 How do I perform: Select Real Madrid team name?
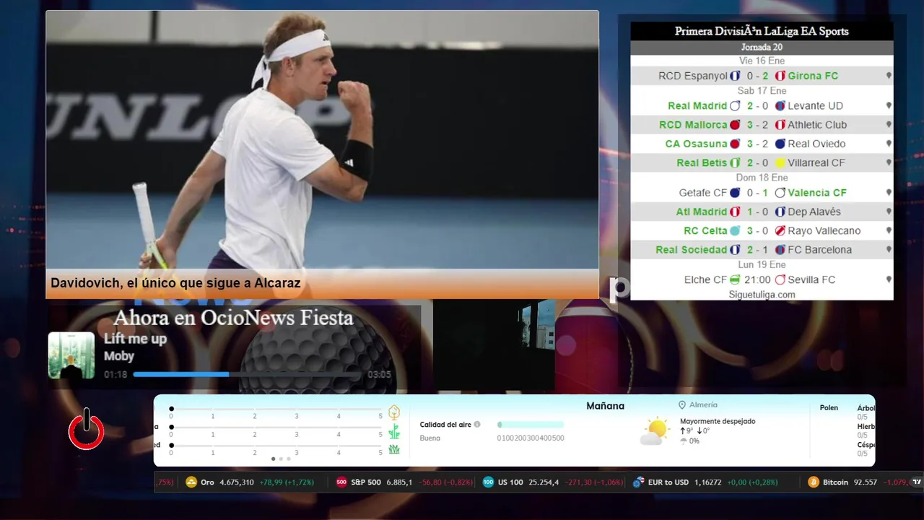pos(697,105)
